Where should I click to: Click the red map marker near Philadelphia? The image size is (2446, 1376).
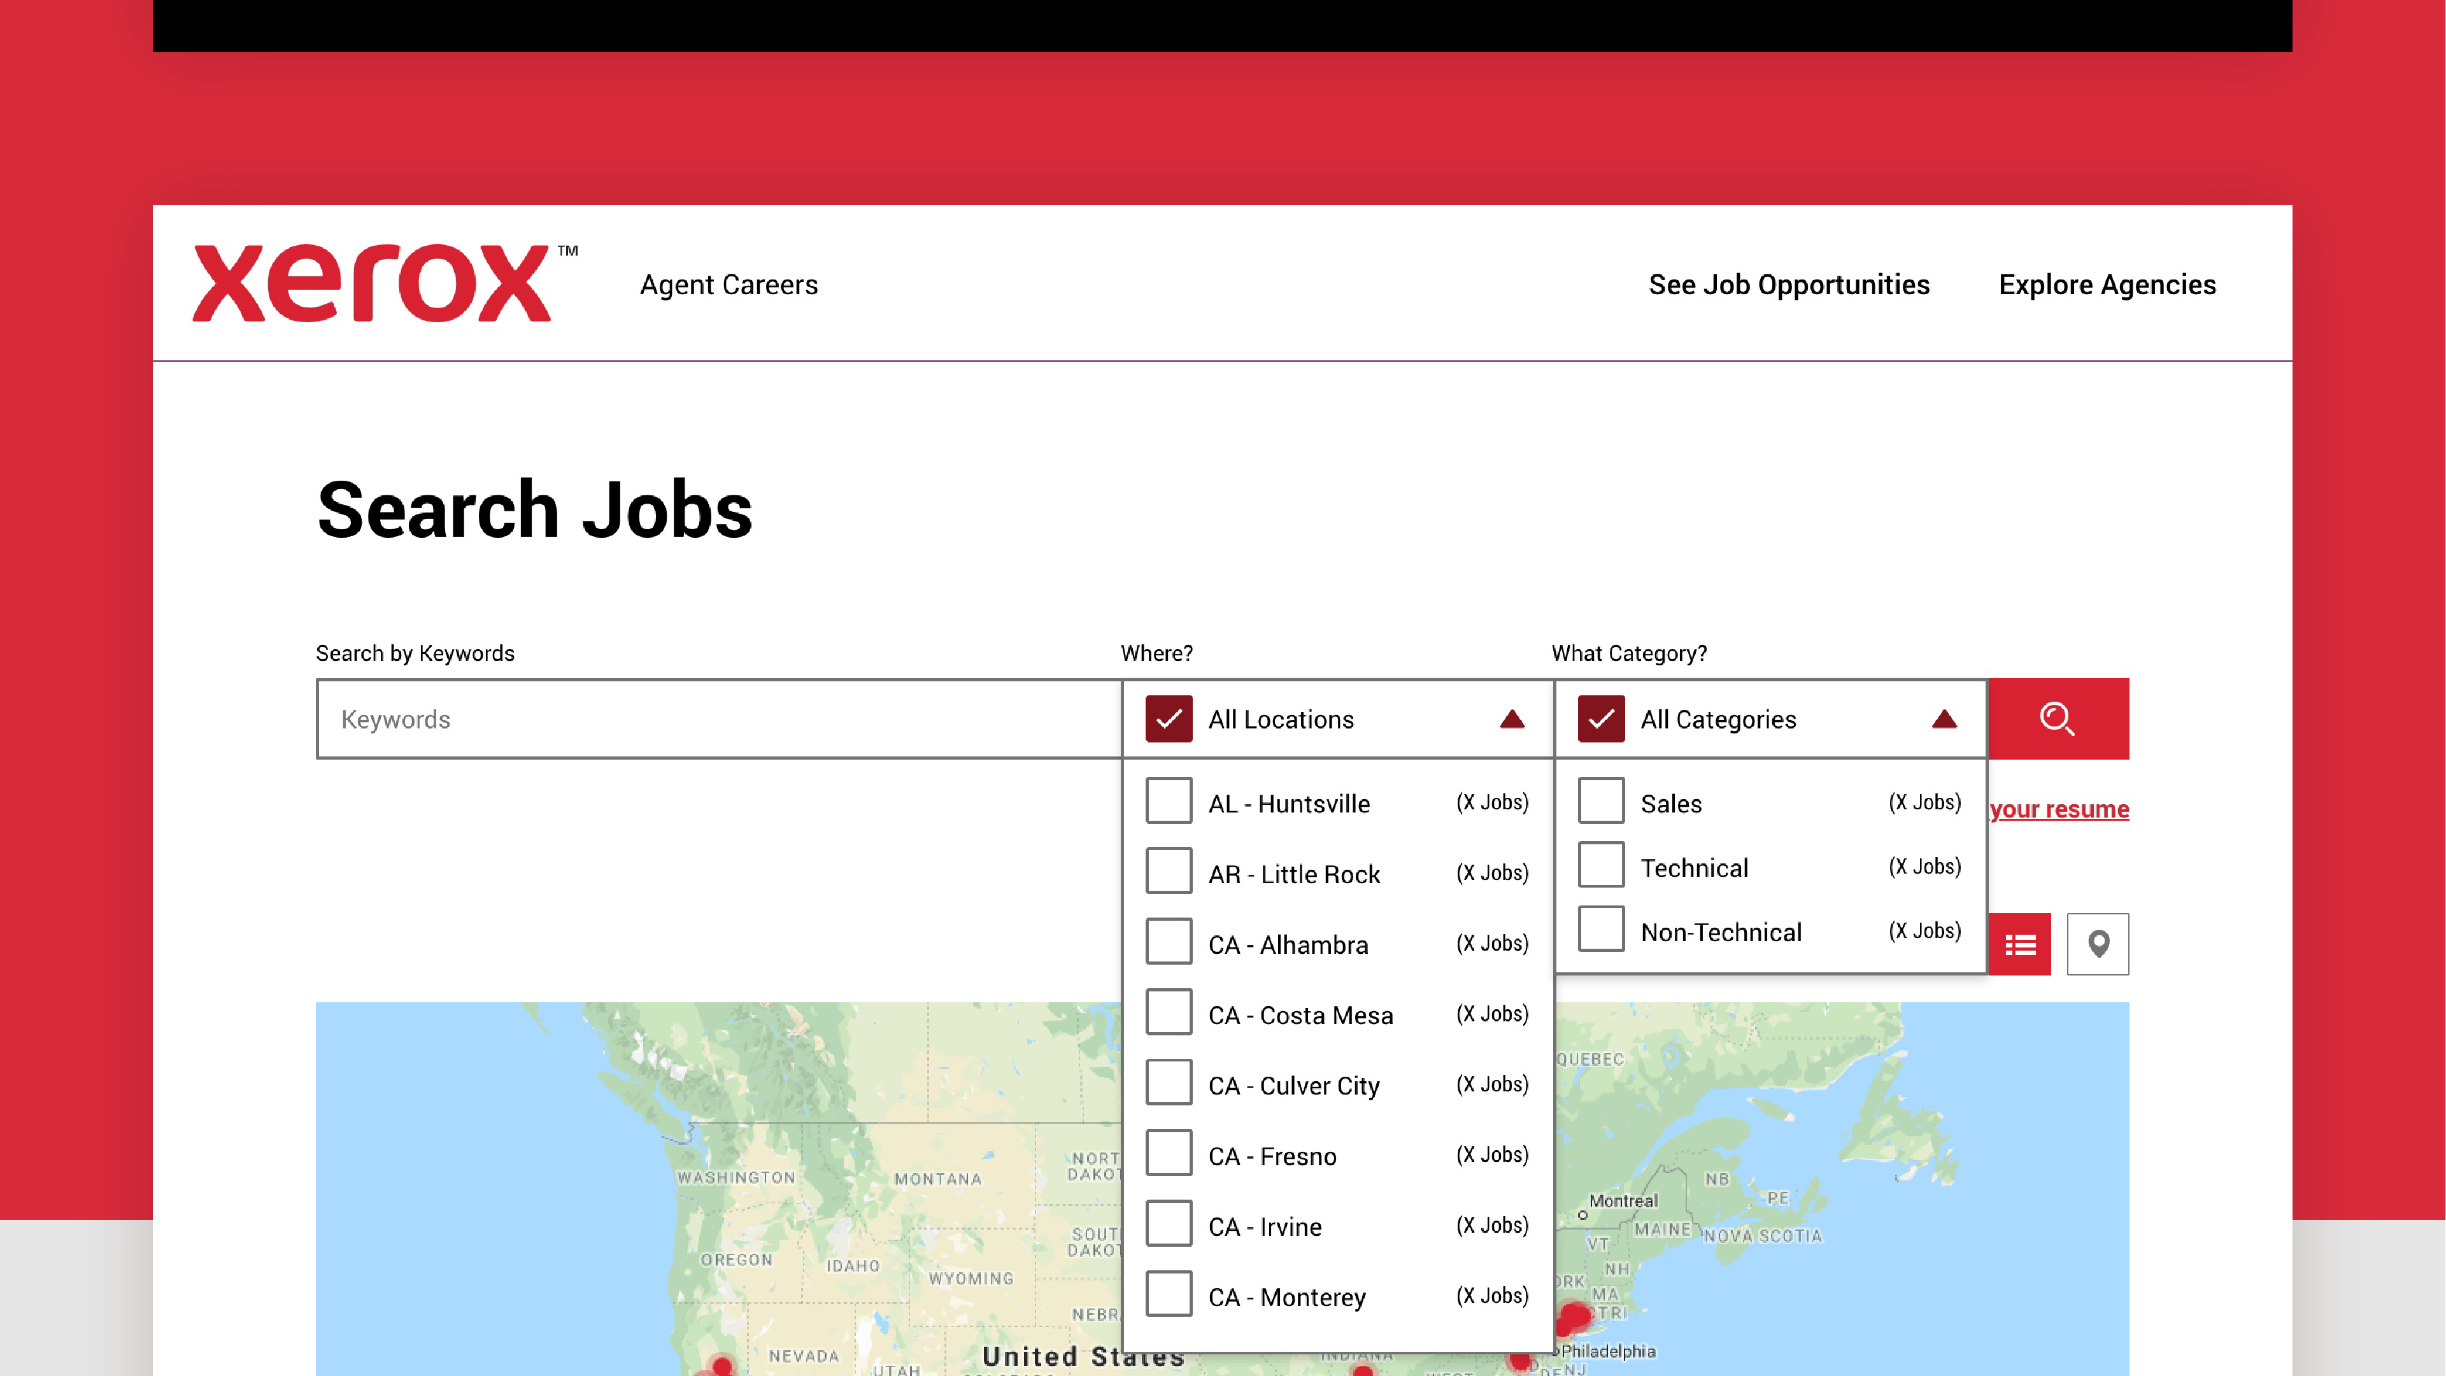point(1519,1362)
